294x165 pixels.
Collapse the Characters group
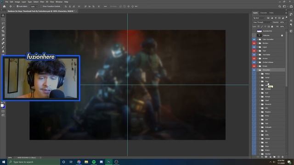point(257,70)
